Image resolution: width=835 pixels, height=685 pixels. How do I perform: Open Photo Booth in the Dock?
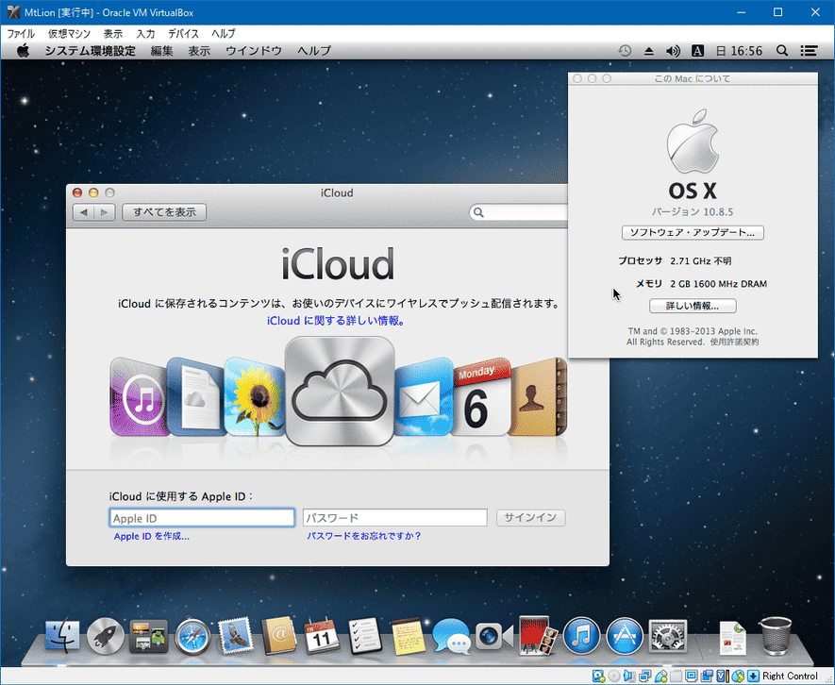coord(538,635)
